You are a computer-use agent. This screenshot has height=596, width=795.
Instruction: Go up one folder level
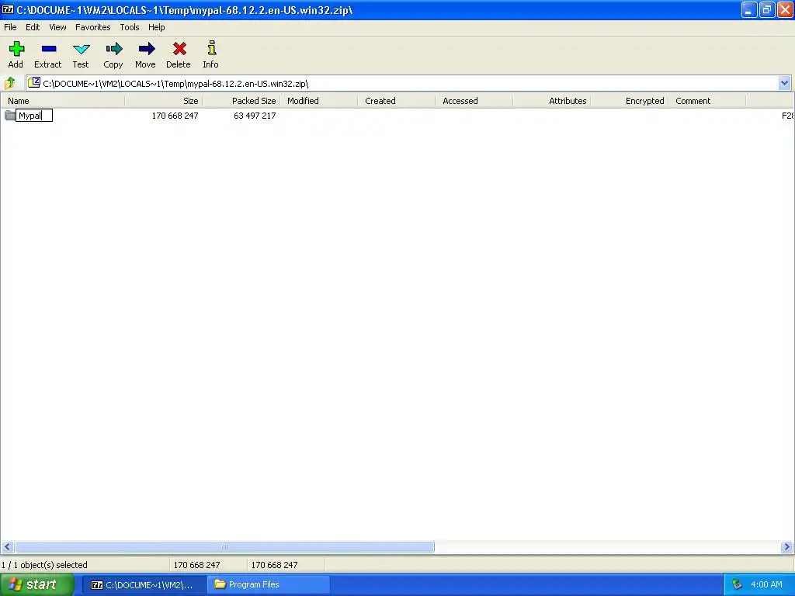tap(9, 82)
